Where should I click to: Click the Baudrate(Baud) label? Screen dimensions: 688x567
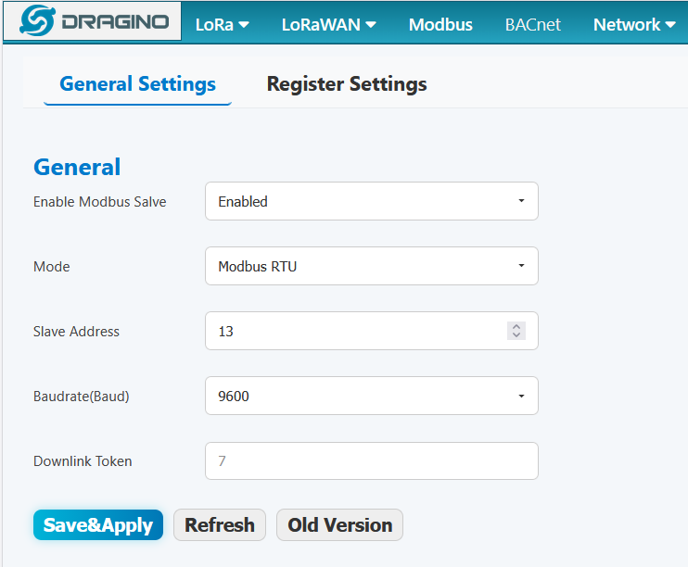(82, 397)
